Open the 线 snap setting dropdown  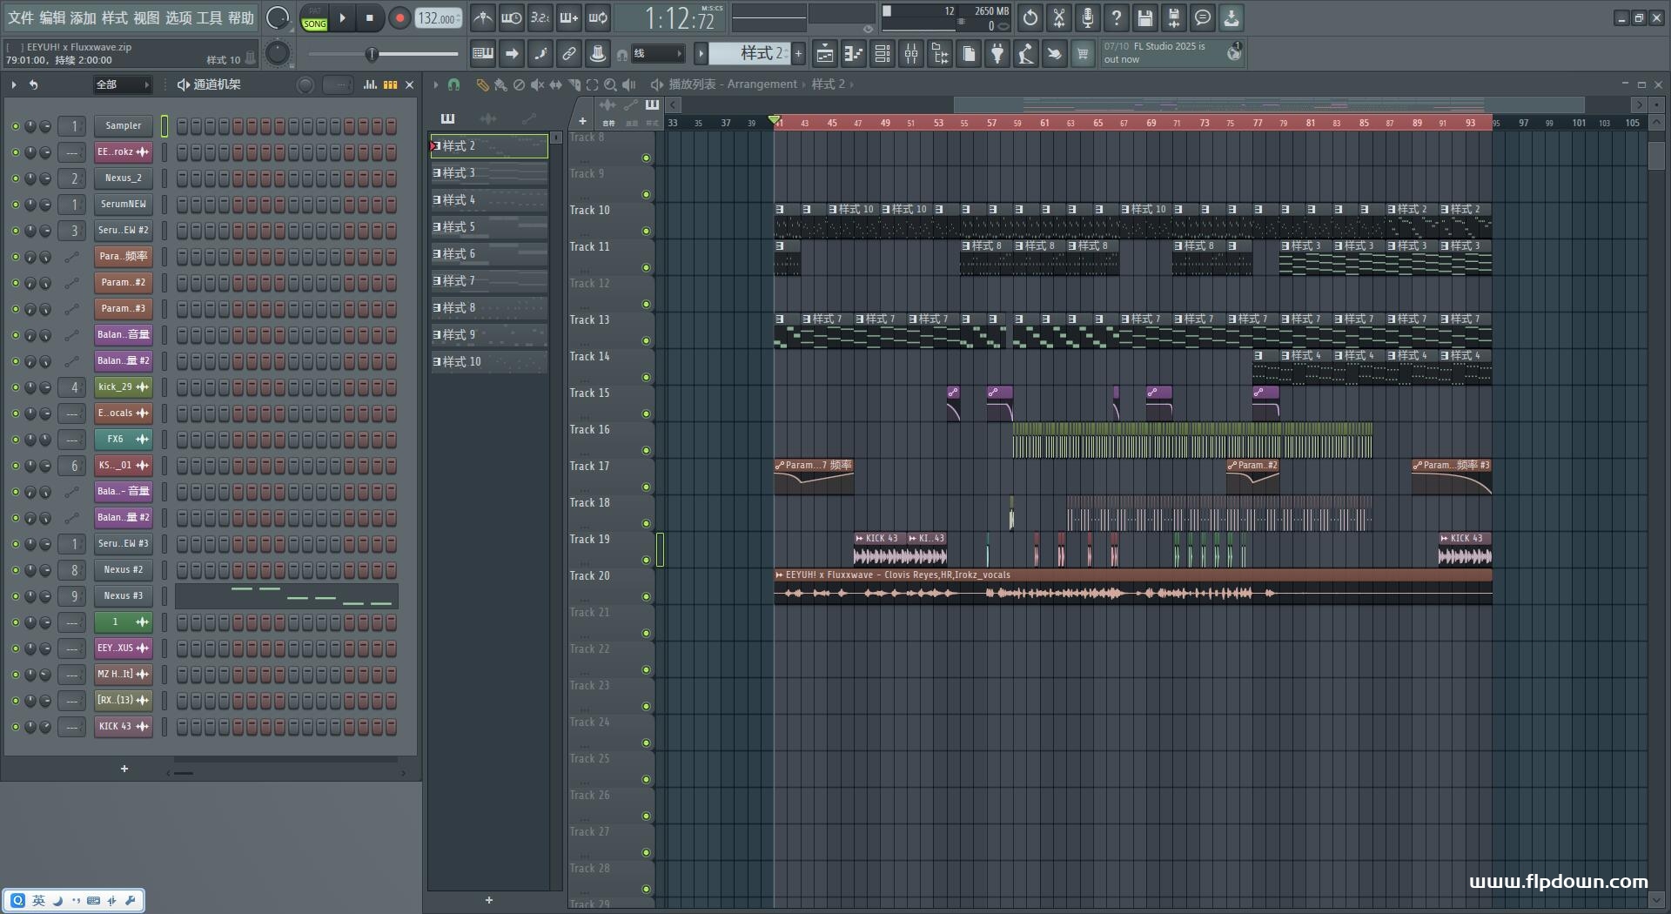click(658, 54)
